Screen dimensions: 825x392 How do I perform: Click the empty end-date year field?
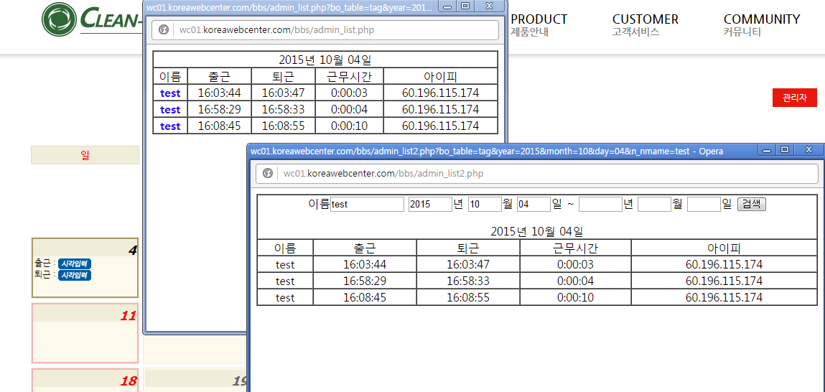click(x=600, y=205)
